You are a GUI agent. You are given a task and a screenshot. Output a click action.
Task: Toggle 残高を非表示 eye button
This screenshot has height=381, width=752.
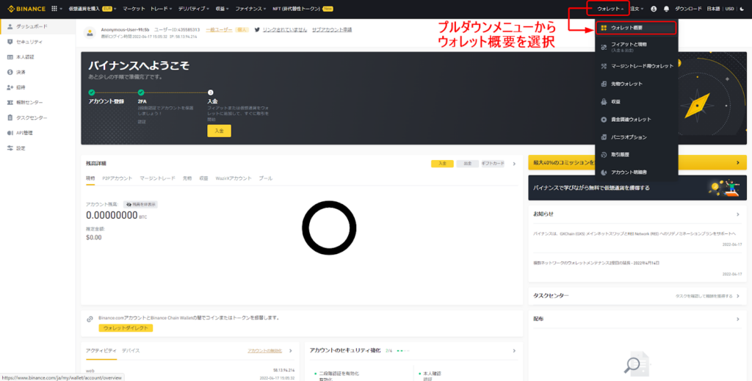click(140, 204)
